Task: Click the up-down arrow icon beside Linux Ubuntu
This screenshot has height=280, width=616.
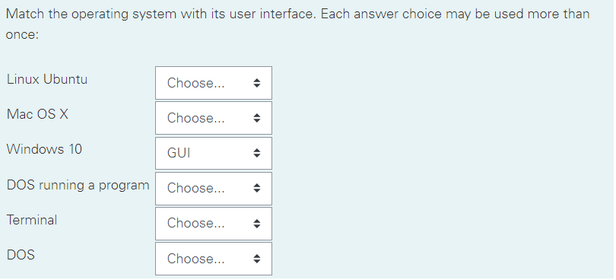Action: tap(256, 83)
